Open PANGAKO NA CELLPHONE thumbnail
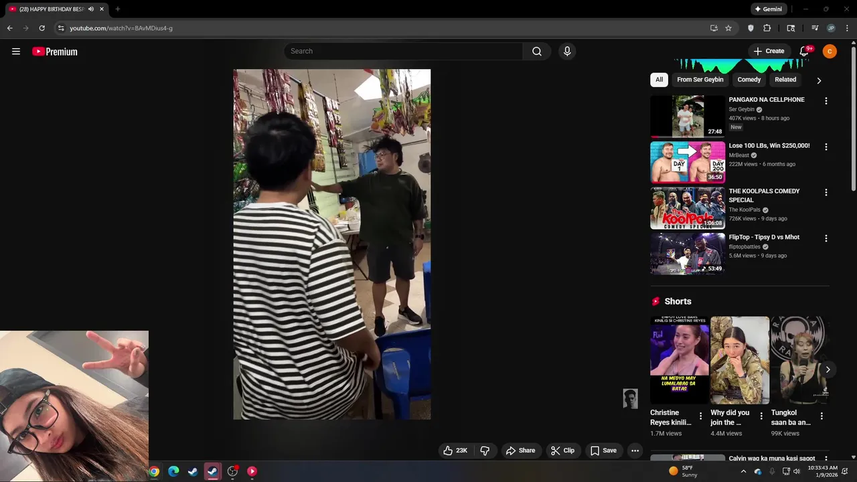Screen dimensions: 857x482 pos(688,116)
